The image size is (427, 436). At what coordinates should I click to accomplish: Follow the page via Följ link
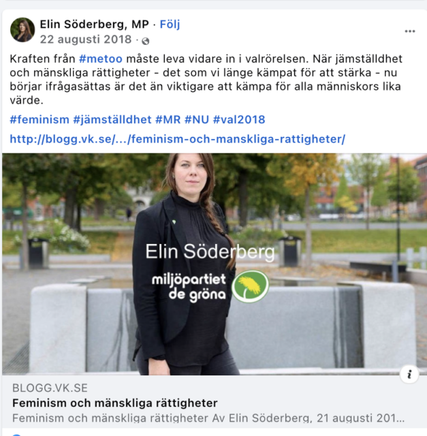coord(170,25)
